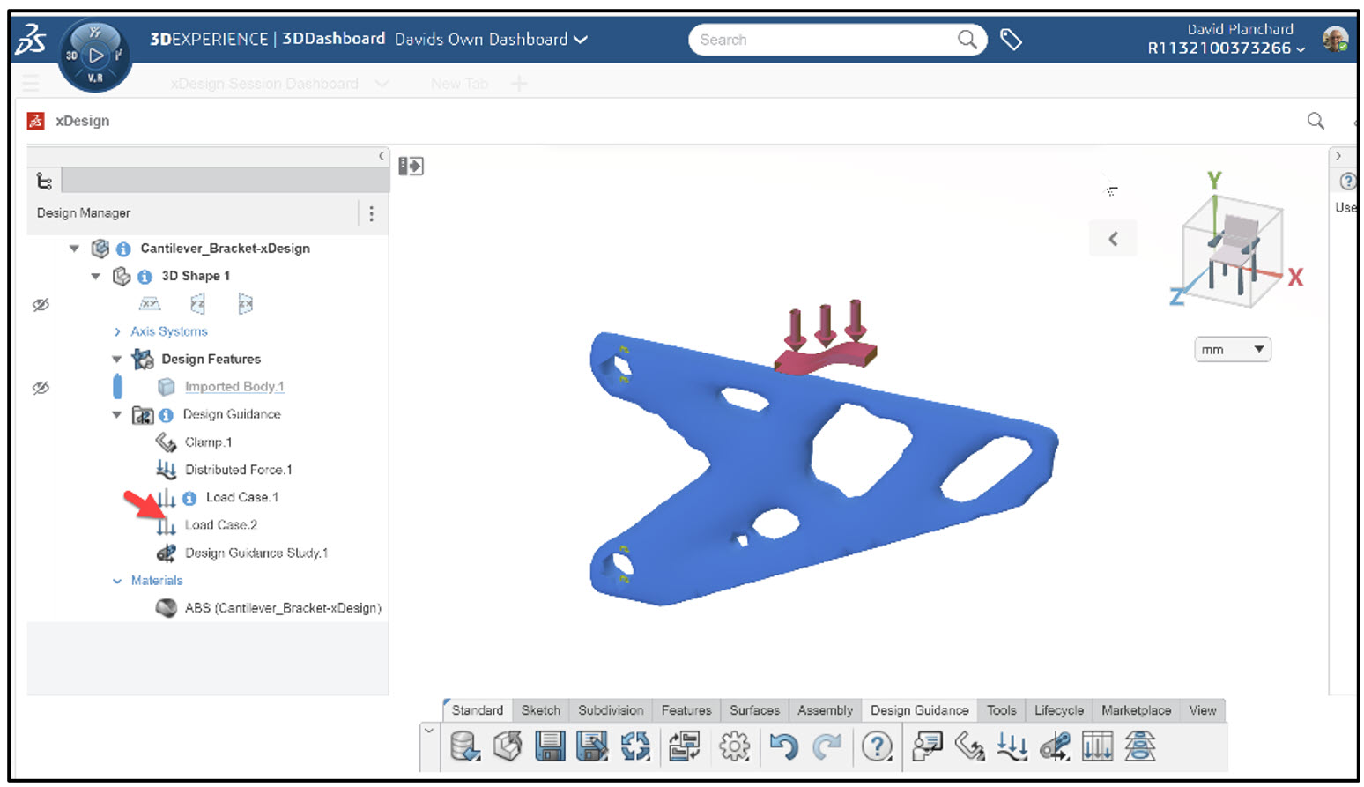The width and height of the screenshot is (1364, 787).
Task: Click the Share with markup toolbar icon
Action: point(926,746)
